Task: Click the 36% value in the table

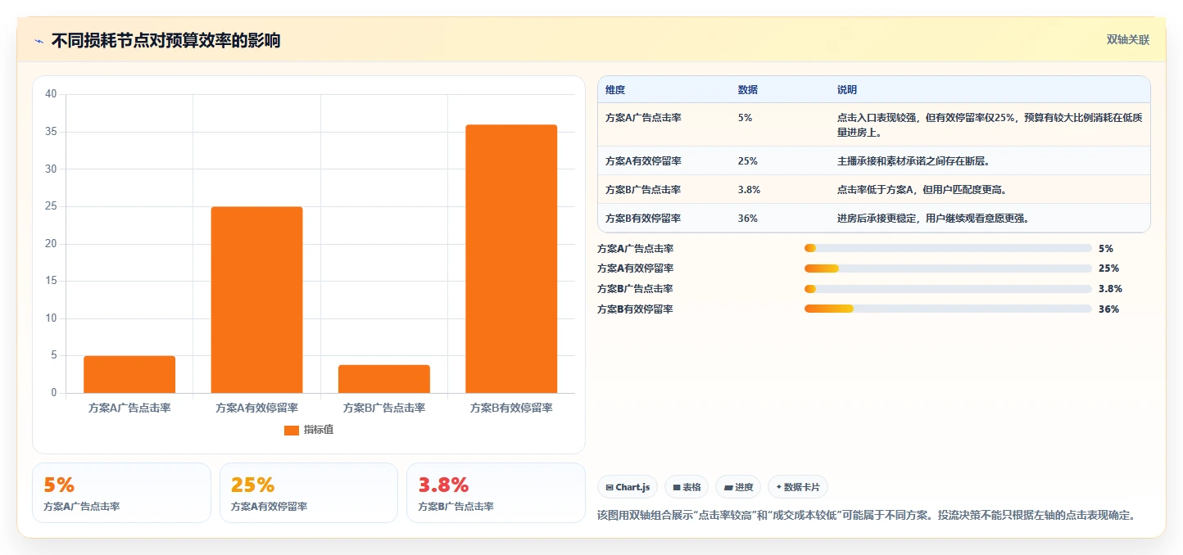Action: [x=748, y=219]
